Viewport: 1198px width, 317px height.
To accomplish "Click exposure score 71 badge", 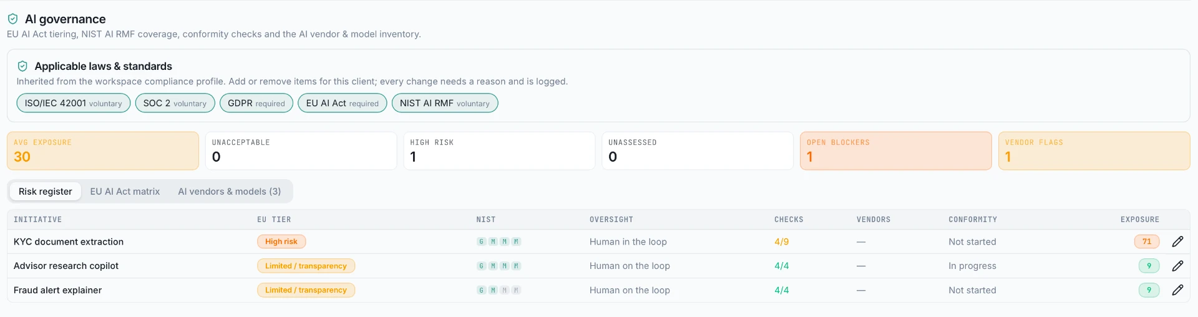I will 1147,241.
